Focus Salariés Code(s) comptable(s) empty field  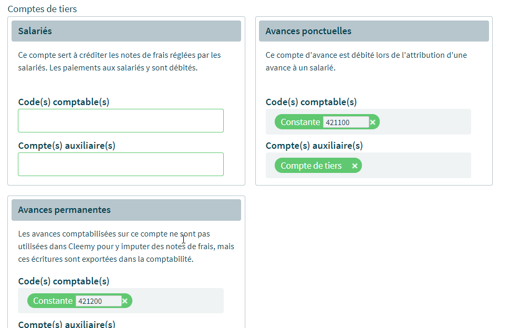[121, 121]
